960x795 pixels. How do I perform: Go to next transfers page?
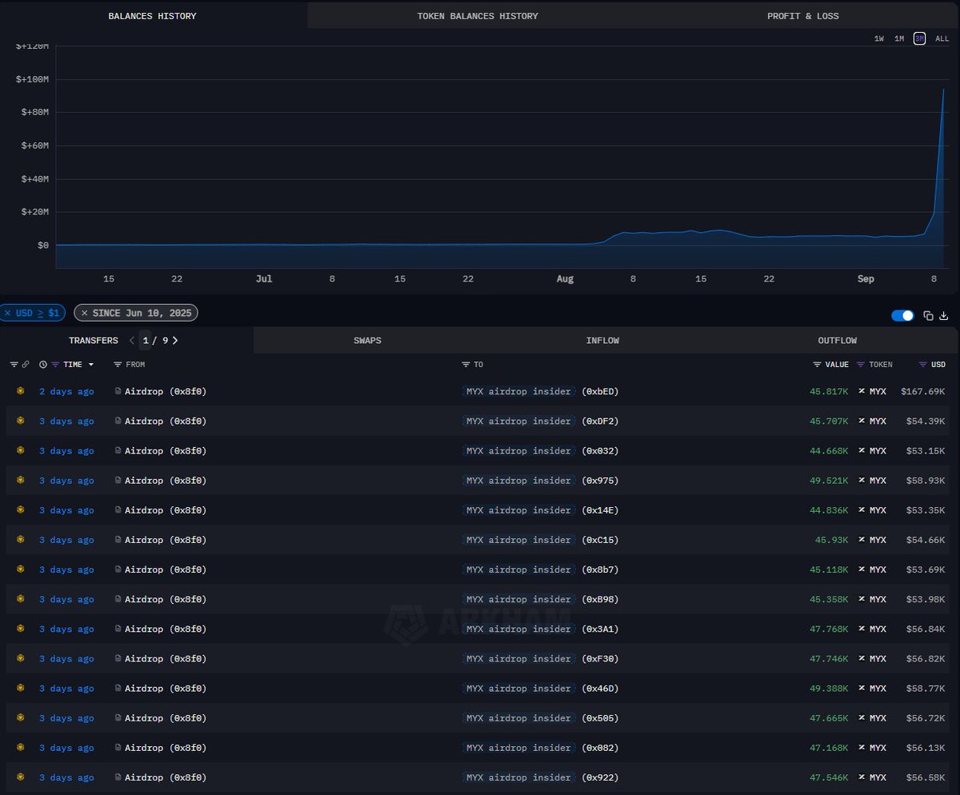point(175,340)
